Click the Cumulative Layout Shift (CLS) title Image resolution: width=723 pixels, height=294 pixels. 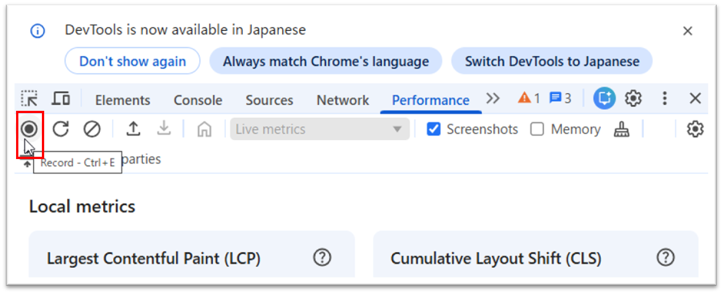496,259
